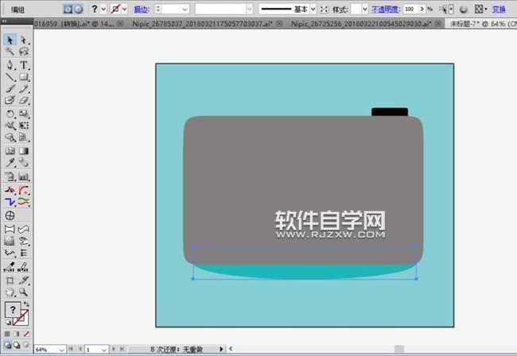Click the crosshair target plugin tool

point(10,216)
